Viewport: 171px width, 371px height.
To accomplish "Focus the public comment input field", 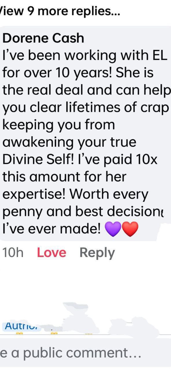I will 85,353.
